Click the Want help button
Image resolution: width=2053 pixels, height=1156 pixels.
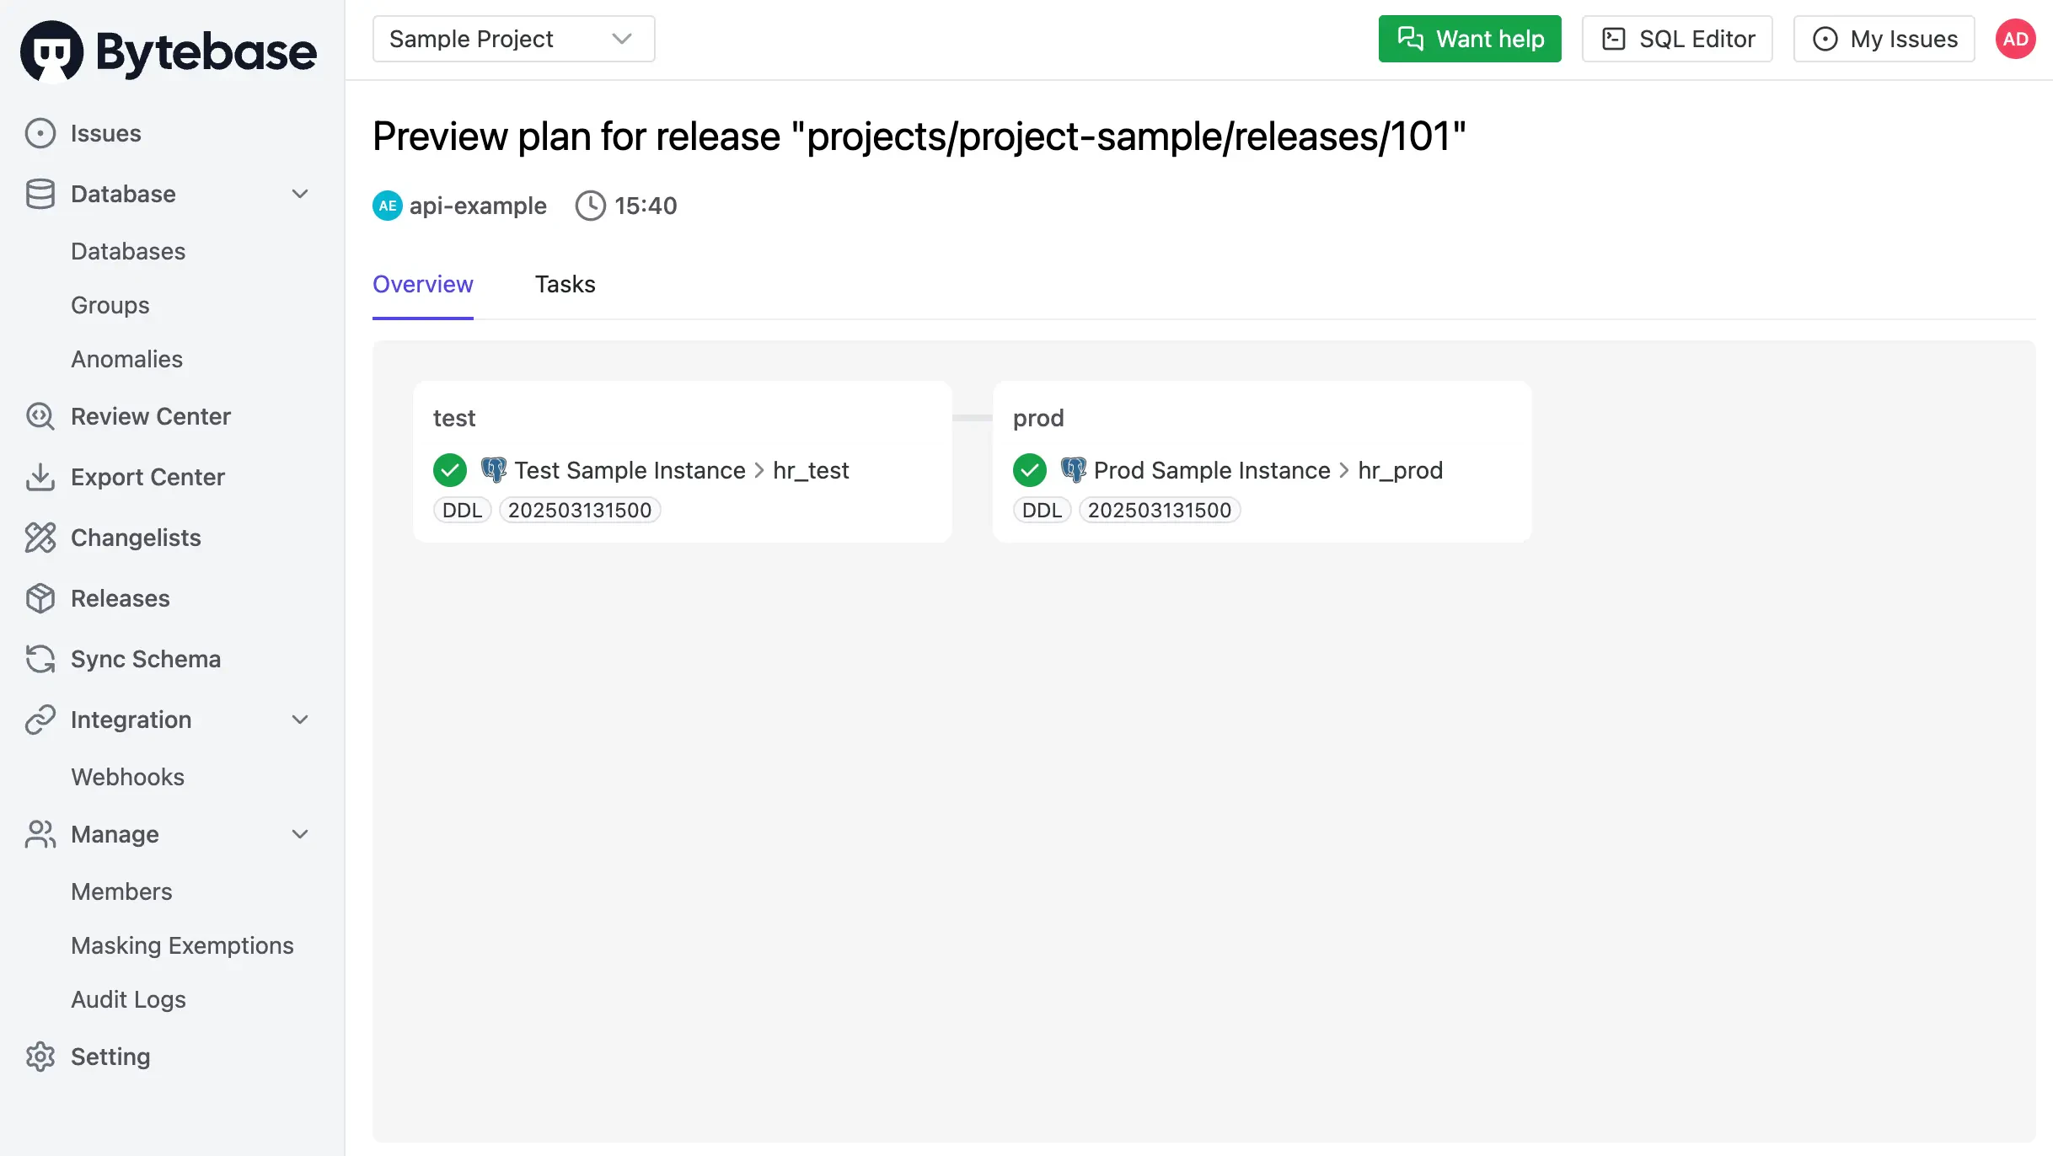click(1470, 39)
